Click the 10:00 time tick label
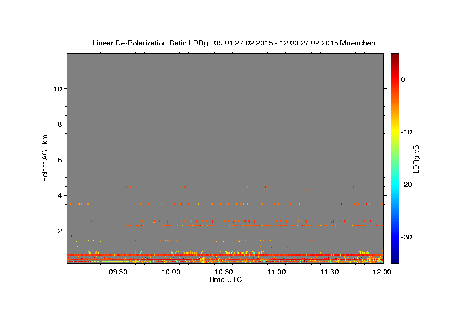474x316 pixels. (x=171, y=272)
